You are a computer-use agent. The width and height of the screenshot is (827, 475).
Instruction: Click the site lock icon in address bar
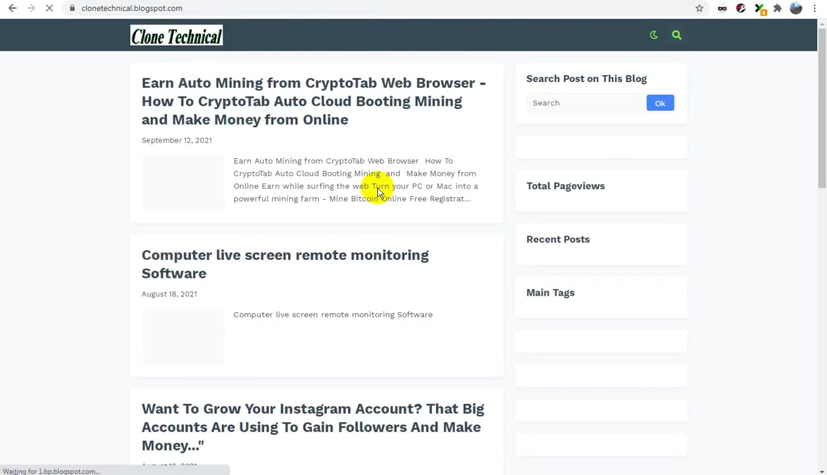click(72, 8)
